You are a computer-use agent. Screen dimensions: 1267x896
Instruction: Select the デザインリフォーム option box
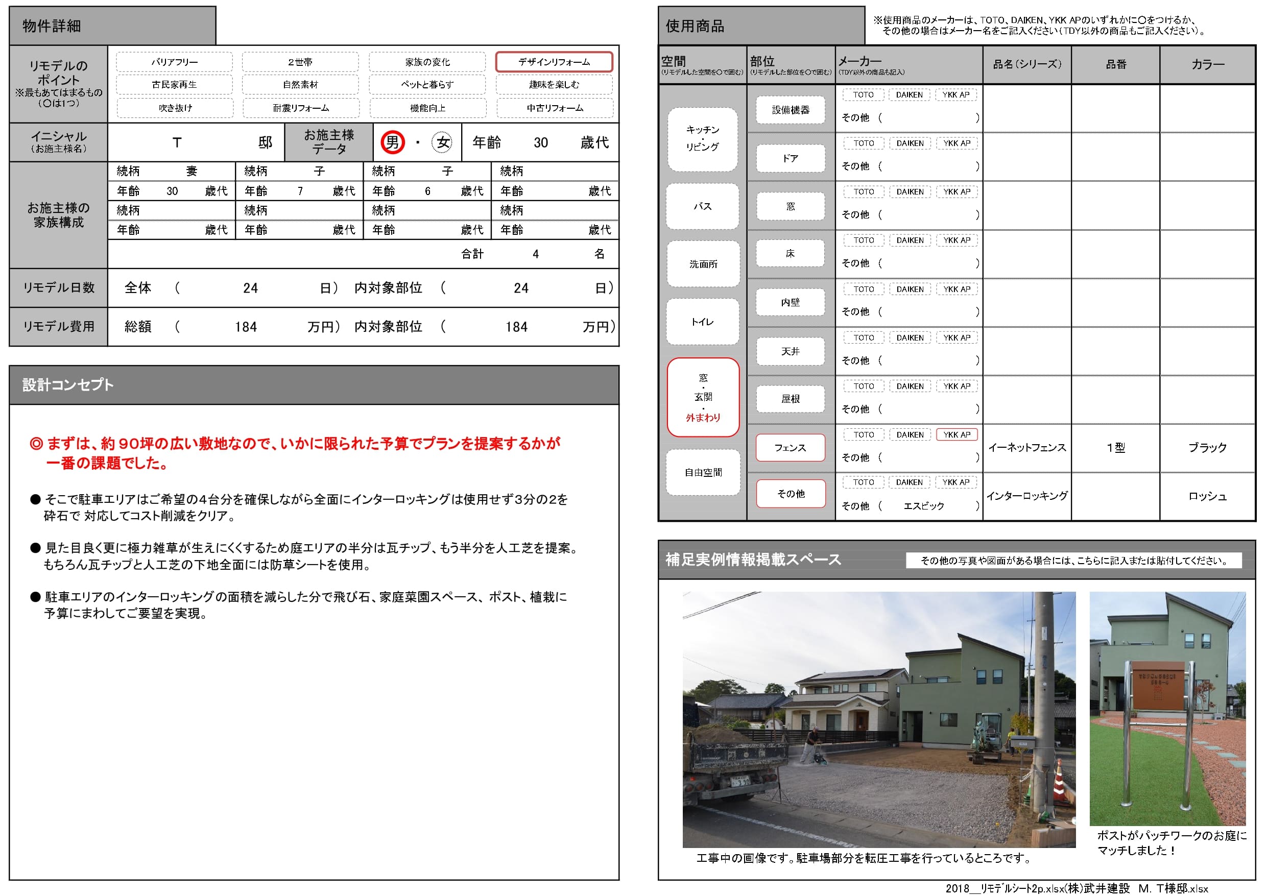click(x=554, y=62)
